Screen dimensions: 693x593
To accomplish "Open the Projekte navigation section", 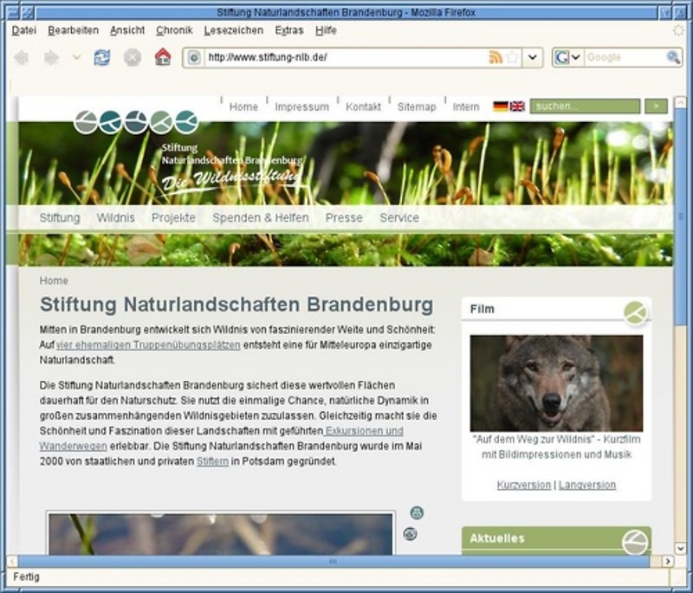I will (x=174, y=217).
